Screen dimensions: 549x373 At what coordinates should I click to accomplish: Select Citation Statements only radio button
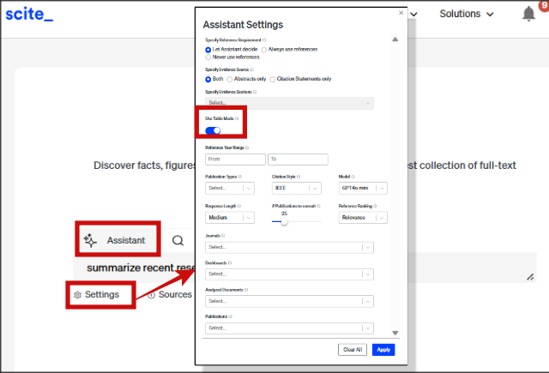coord(273,79)
